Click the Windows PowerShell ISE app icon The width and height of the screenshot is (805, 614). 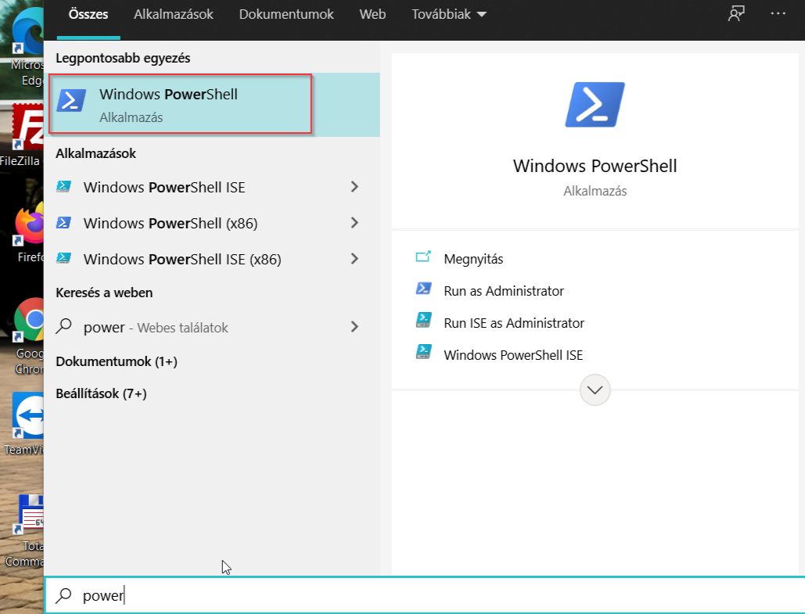point(63,187)
